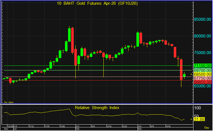213x131 pixels.
Task: Click the 85000.00 price axis label
Action: click(x=203, y=19)
